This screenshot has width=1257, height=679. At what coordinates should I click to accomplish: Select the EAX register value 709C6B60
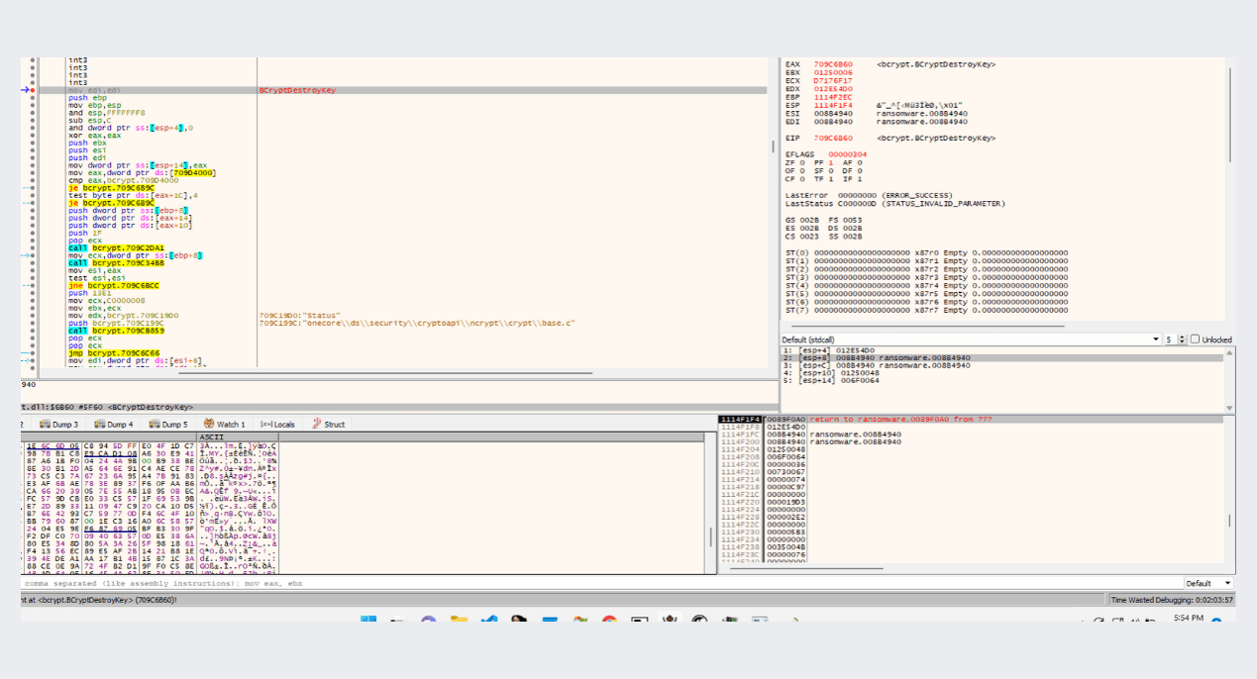pyautogui.click(x=833, y=64)
